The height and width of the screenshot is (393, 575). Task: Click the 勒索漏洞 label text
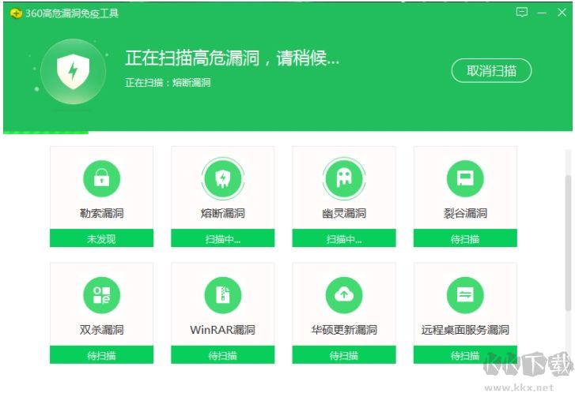click(x=101, y=213)
